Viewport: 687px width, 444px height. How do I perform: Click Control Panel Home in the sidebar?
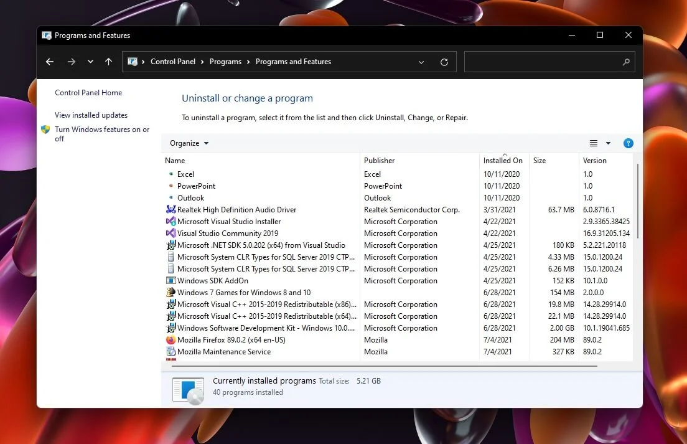(x=88, y=92)
